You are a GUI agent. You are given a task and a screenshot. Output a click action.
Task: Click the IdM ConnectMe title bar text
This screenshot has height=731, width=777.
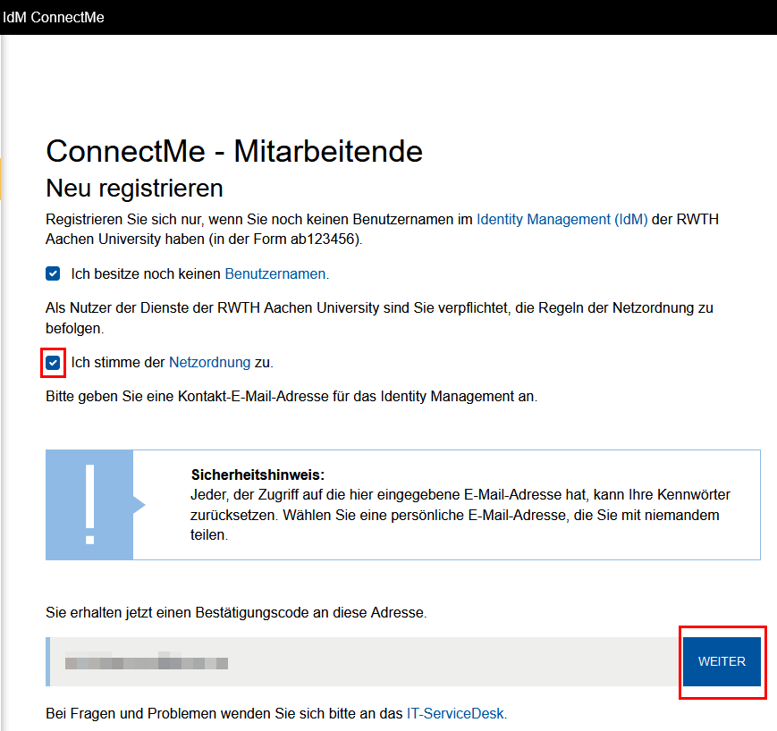54,17
